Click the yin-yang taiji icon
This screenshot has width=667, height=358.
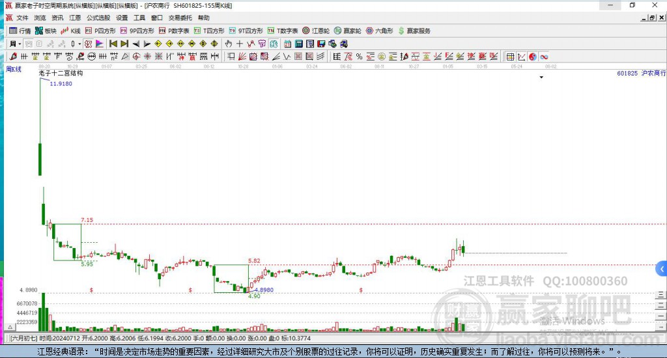click(x=533, y=57)
